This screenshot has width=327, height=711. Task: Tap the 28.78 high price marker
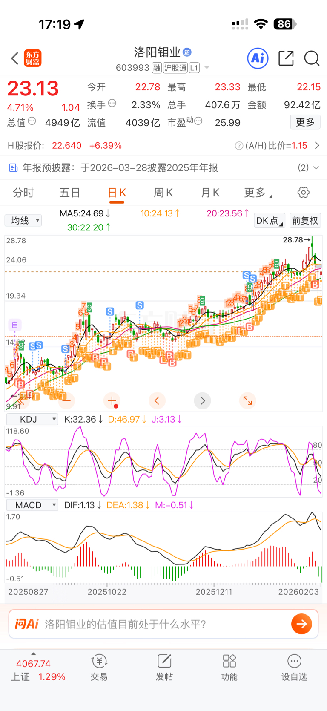tap(297, 240)
